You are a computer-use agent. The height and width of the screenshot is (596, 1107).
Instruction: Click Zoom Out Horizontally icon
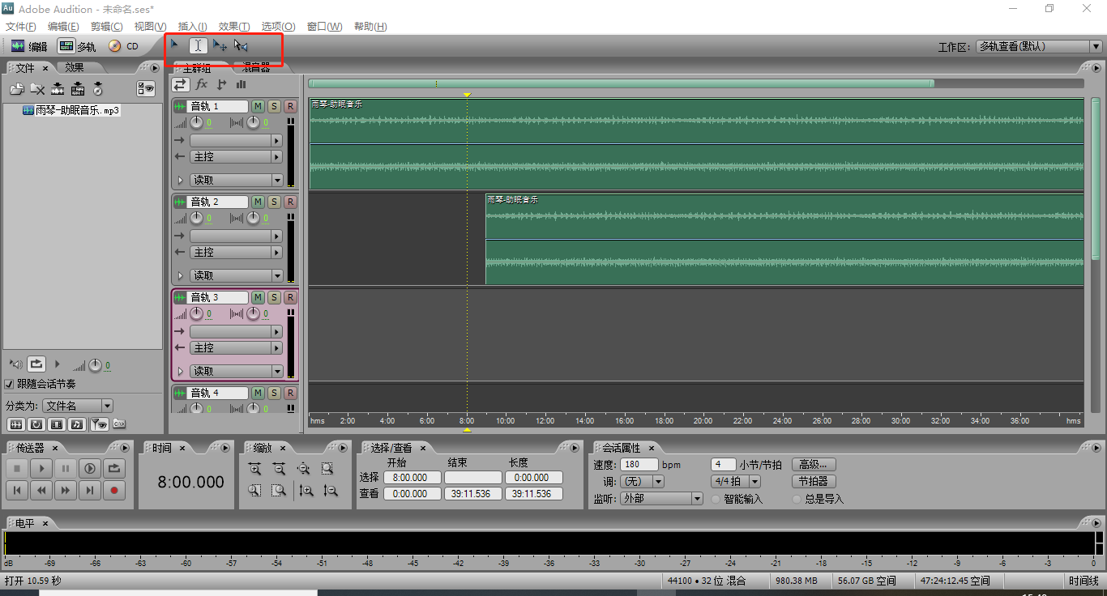tap(279, 468)
